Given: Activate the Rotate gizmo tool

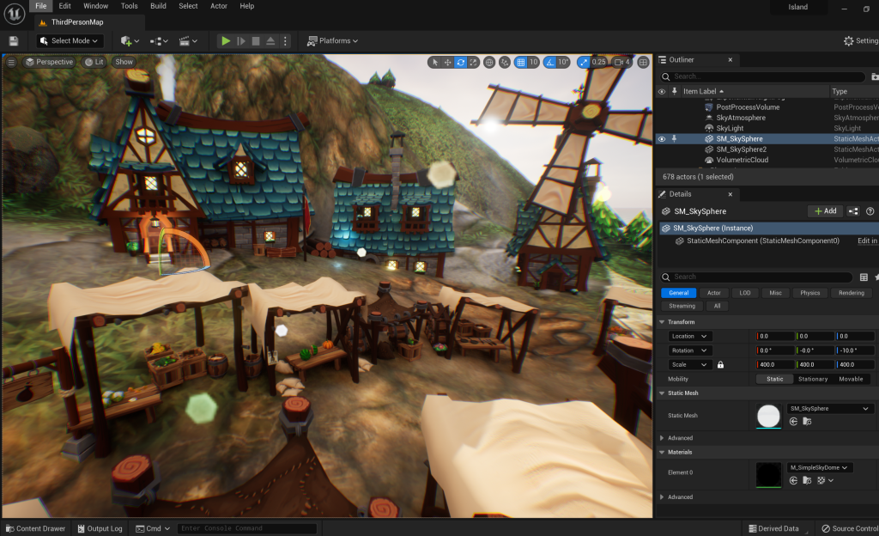Looking at the screenshot, I should coord(461,62).
